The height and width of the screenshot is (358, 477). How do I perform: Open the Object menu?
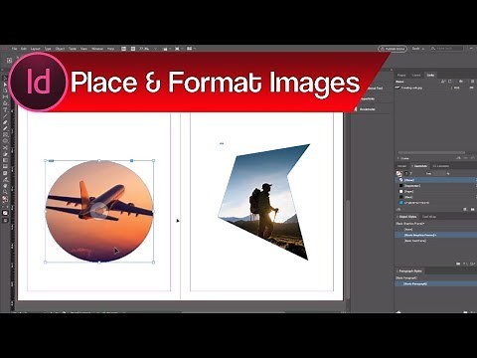point(60,49)
